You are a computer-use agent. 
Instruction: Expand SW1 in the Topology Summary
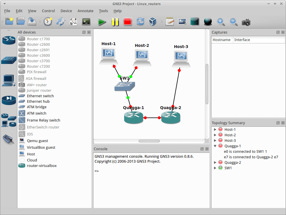click(x=215, y=168)
